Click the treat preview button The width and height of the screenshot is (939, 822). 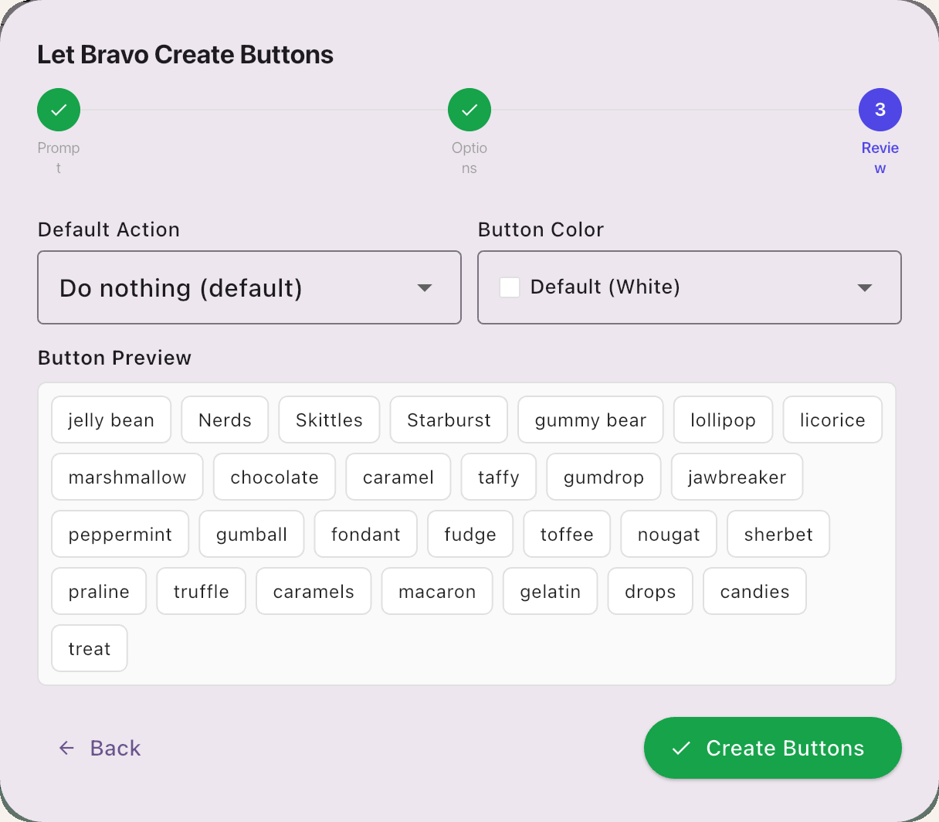pyautogui.click(x=90, y=648)
